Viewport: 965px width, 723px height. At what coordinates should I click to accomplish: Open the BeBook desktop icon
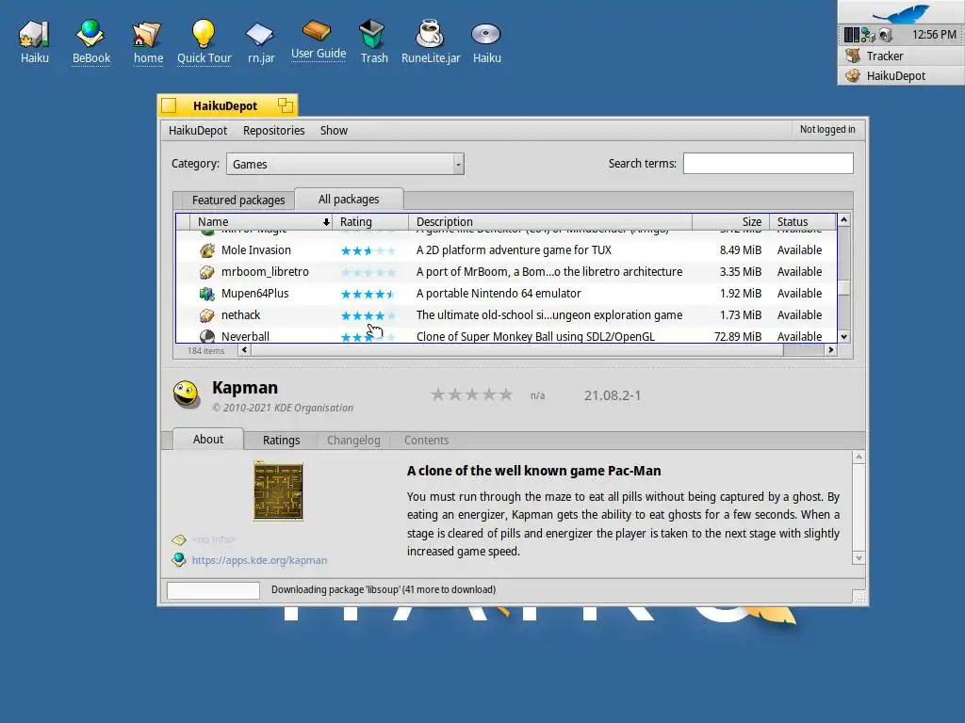pyautogui.click(x=90, y=34)
